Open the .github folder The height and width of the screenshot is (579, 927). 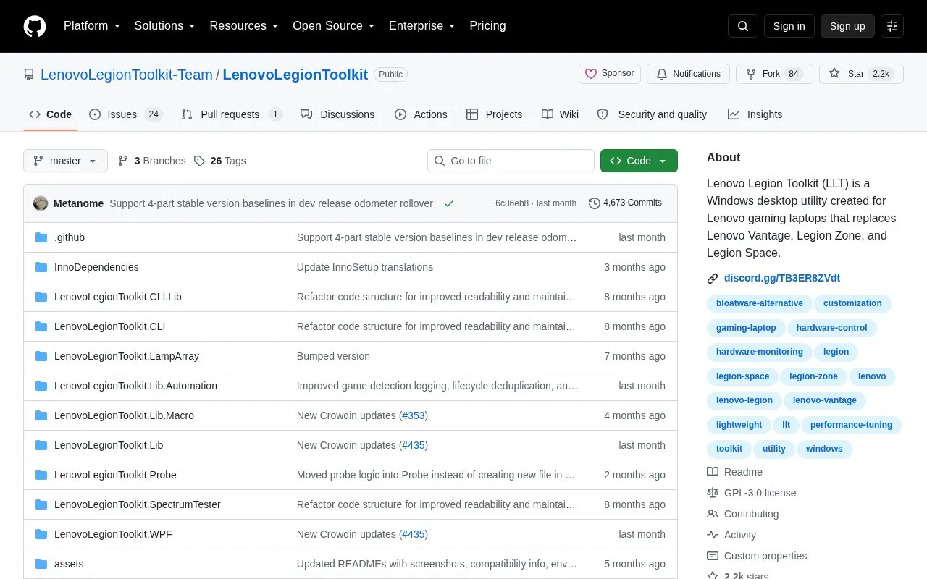(70, 237)
